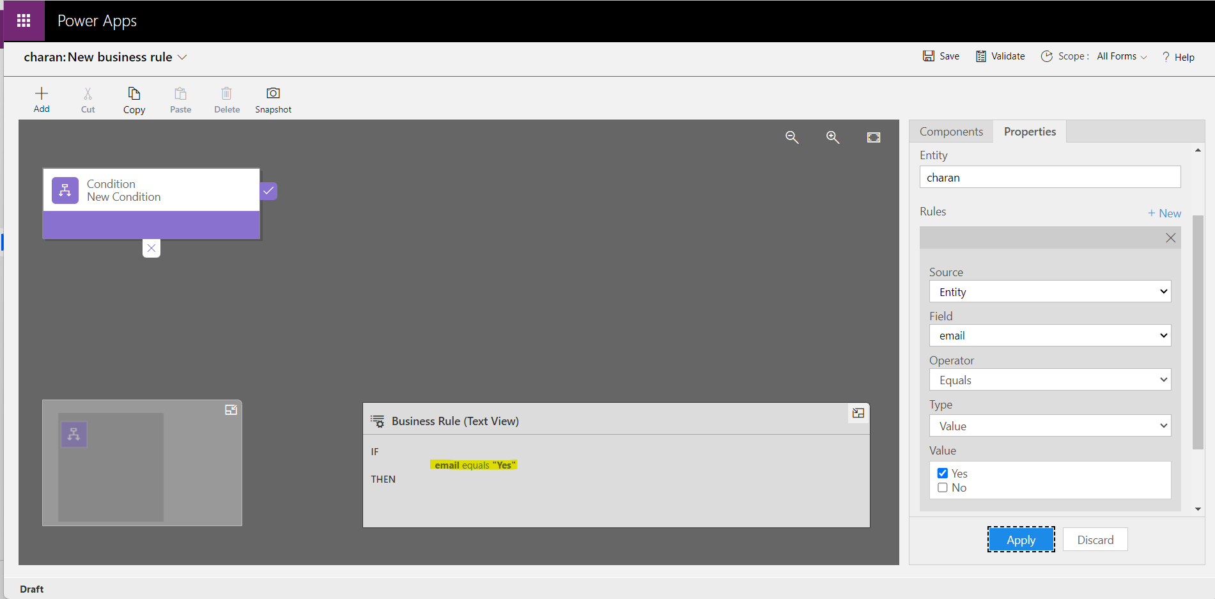Click the Paste clipboard icon
Screen dimensions: 1215x599
point(181,93)
